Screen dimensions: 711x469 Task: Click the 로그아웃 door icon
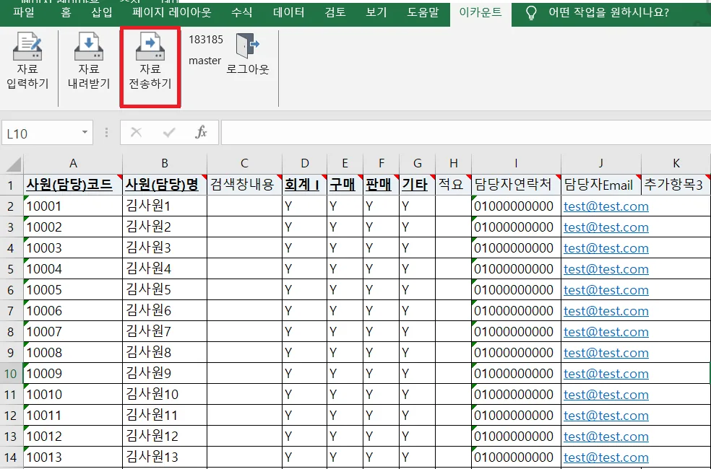pos(247,45)
